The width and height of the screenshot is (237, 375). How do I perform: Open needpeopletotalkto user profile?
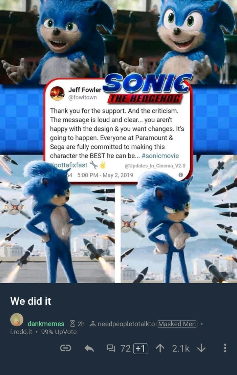pos(126,324)
